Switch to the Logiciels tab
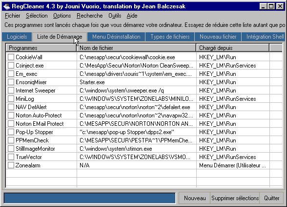The width and height of the screenshot is (287, 207). pos(17,37)
